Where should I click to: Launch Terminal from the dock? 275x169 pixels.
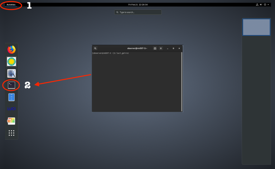point(11,85)
